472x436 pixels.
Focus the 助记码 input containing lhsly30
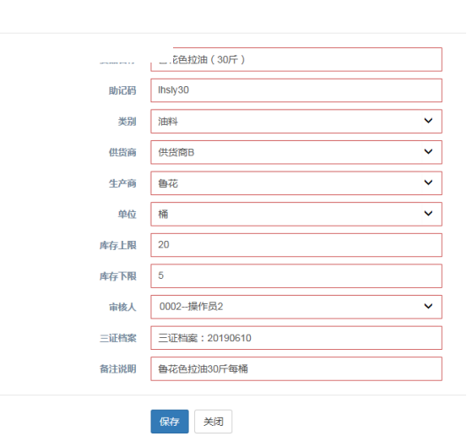point(296,90)
